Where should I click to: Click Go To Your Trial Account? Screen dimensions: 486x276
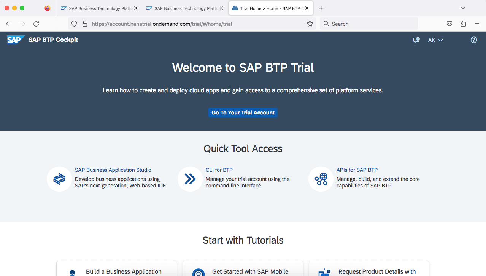pos(243,113)
